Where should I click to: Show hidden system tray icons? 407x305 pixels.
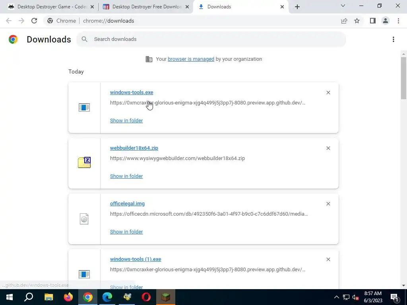tap(336, 297)
